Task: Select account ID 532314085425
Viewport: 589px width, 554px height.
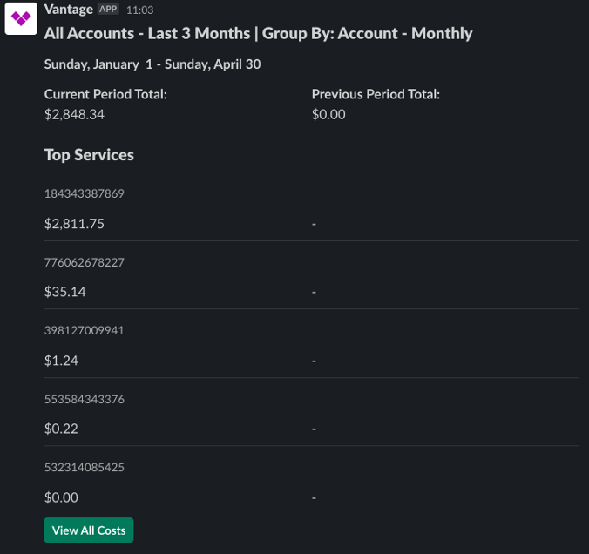Action: [x=85, y=468]
